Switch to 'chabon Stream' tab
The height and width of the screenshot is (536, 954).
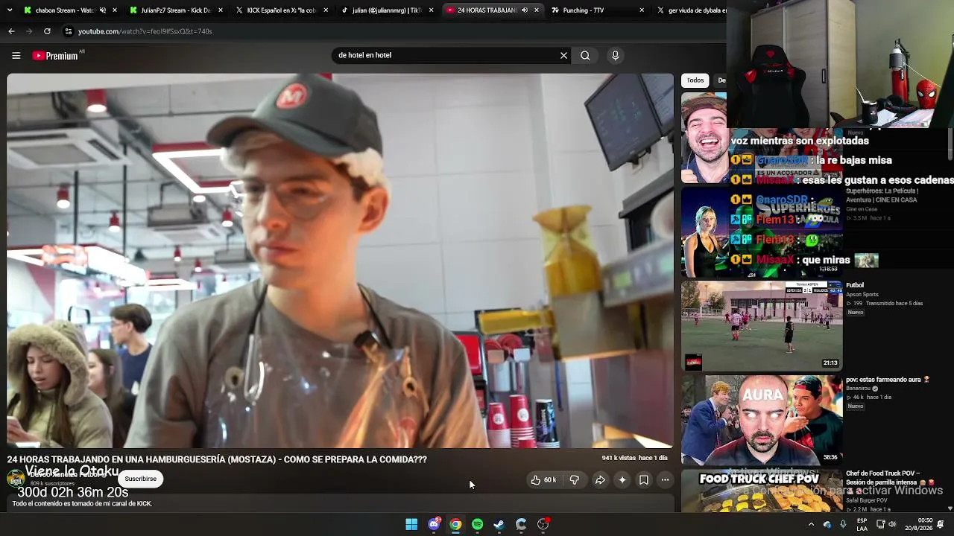(64, 10)
